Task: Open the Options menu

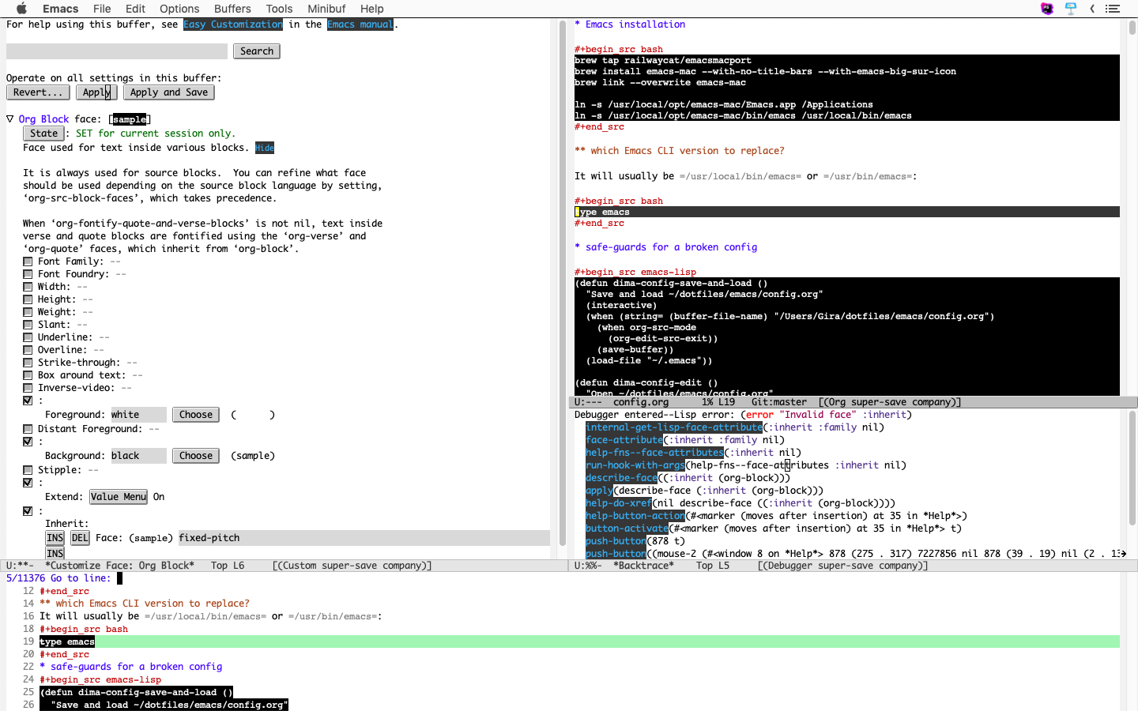Action: [179, 9]
